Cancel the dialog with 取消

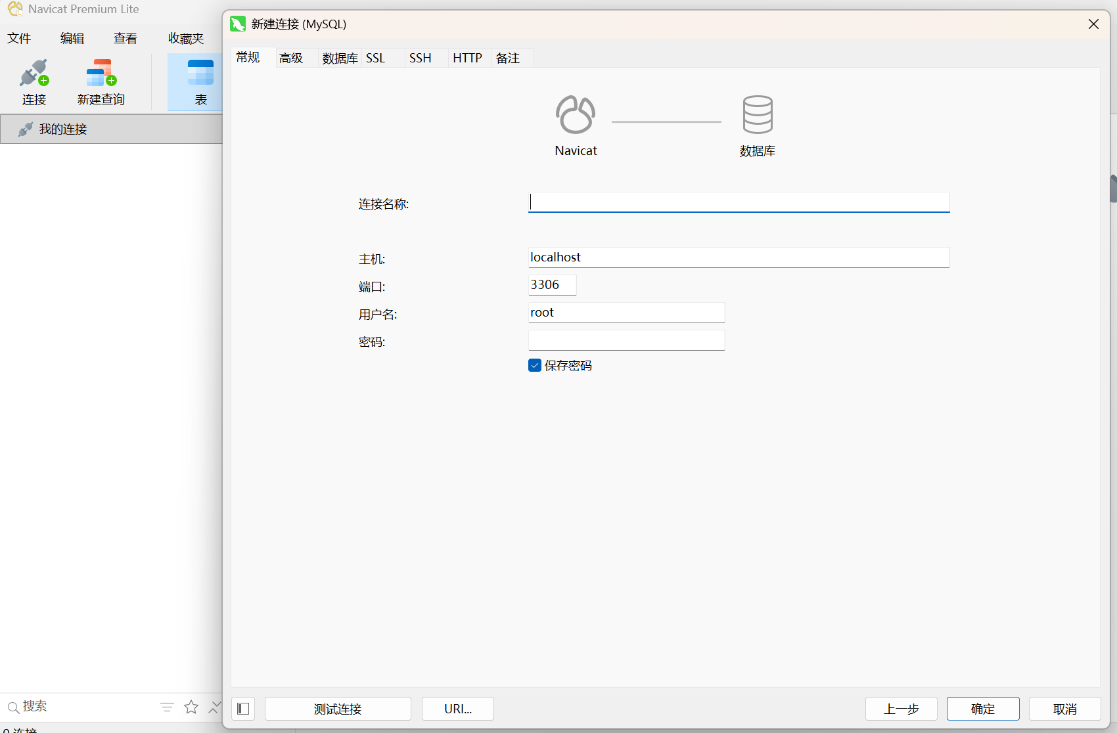1065,709
